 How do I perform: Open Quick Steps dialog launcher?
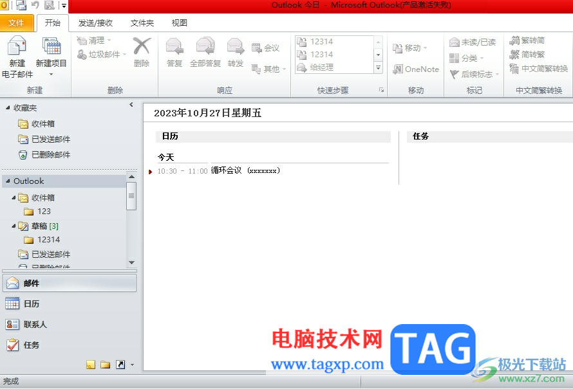(x=381, y=90)
